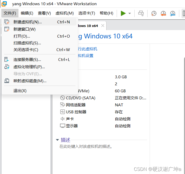Screen dimensions: 185x174
Task: Click the virtualize physical machine icon
Action: coord(7,67)
